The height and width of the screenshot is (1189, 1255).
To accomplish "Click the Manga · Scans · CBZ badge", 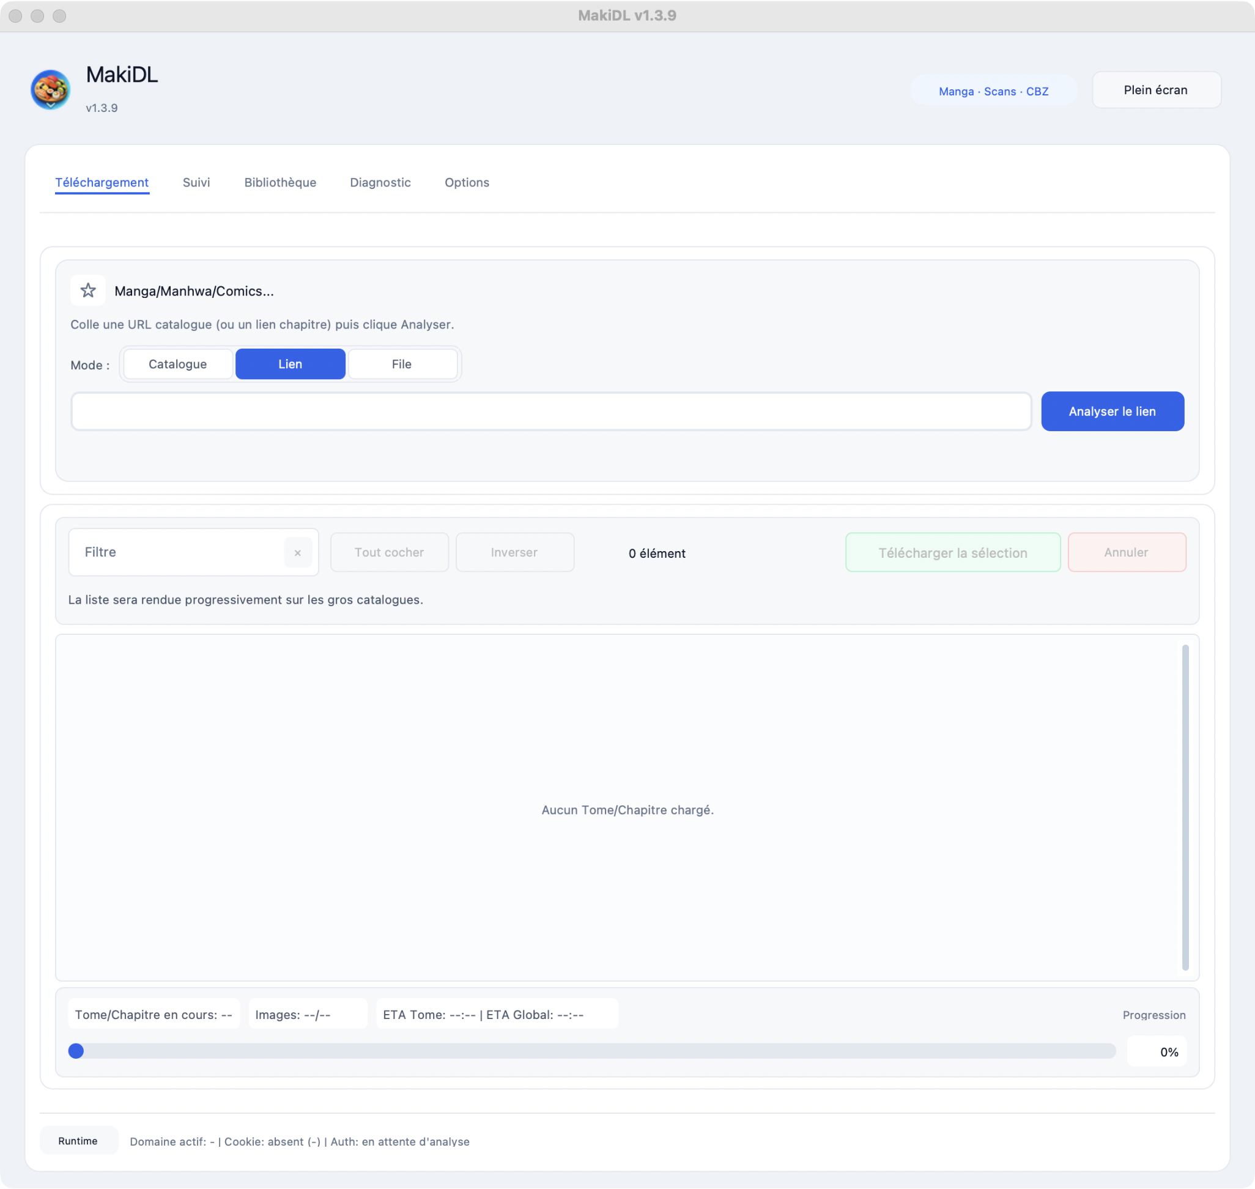I will (x=993, y=91).
